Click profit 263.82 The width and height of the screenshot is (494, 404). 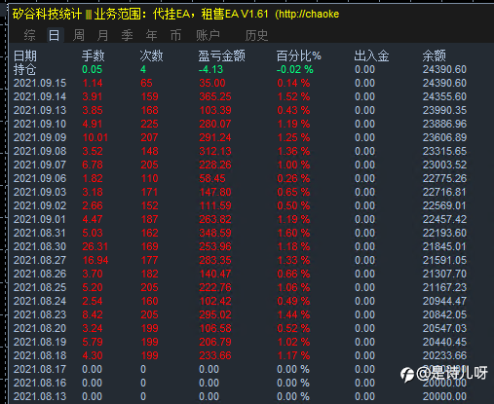tap(215, 219)
